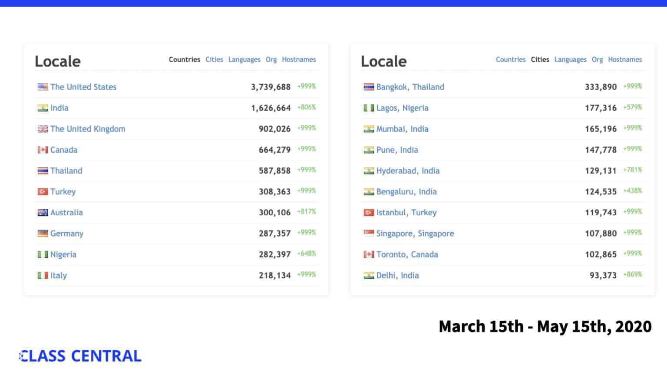Open Languages tab in right Locale panel
667x375 pixels.
[571, 60]
